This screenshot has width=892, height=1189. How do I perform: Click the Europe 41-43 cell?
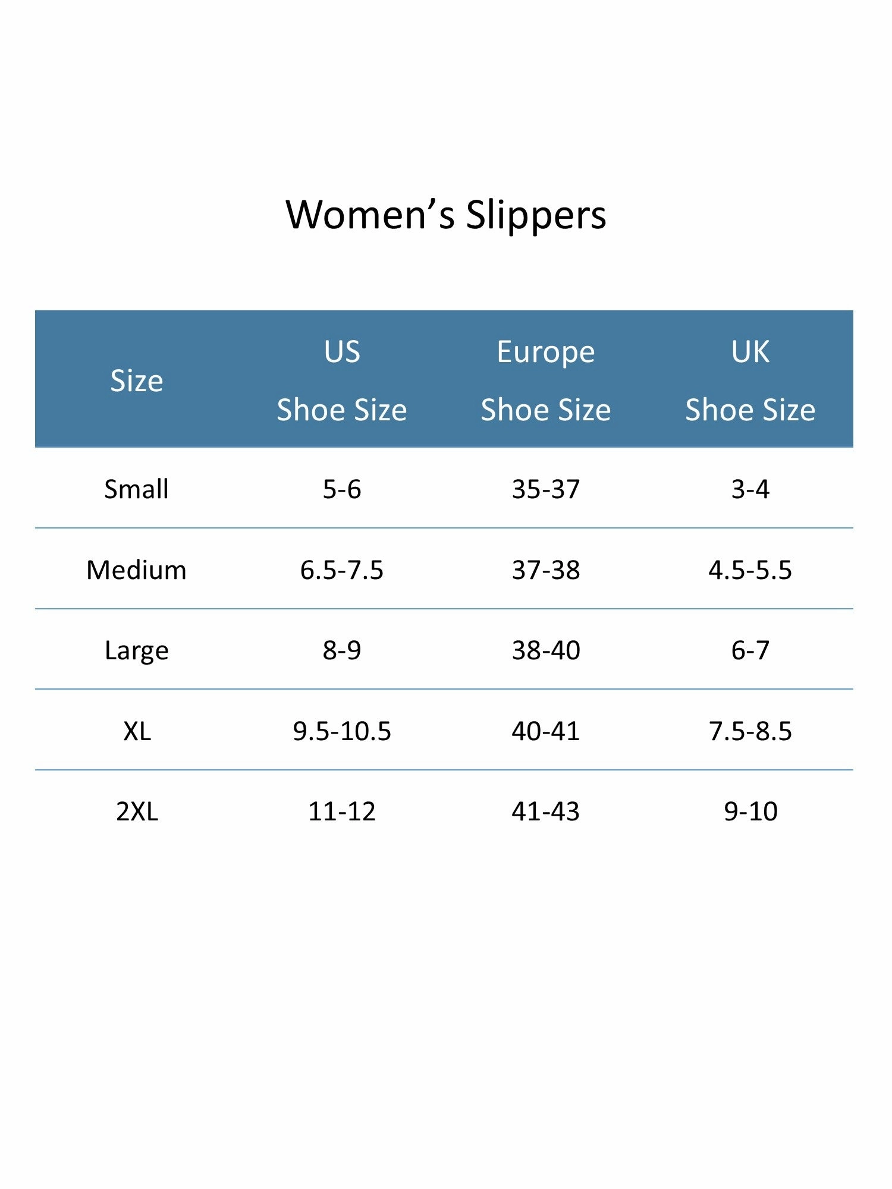coord(546,811)
